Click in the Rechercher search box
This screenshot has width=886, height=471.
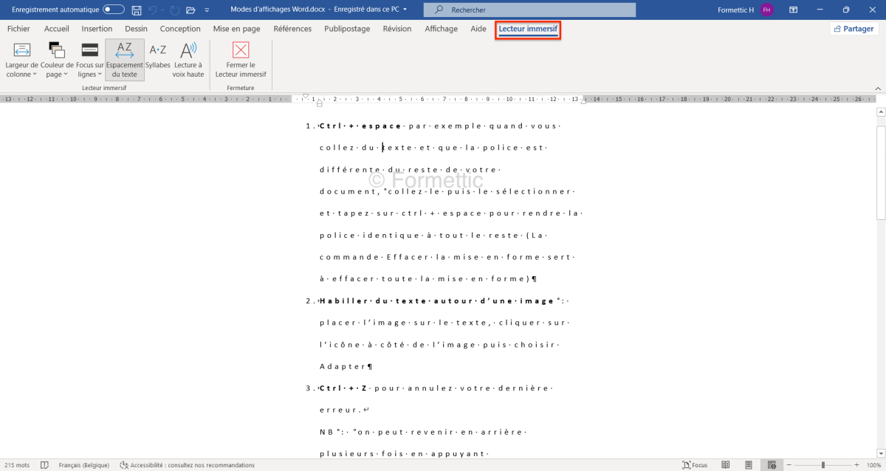(x=529, y=10)
